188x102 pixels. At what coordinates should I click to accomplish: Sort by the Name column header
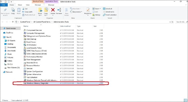(x=26, y=26)
